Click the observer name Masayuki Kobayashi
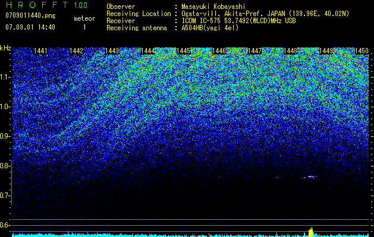The height and width of the screenshot is (237, 374). point(213,7)
